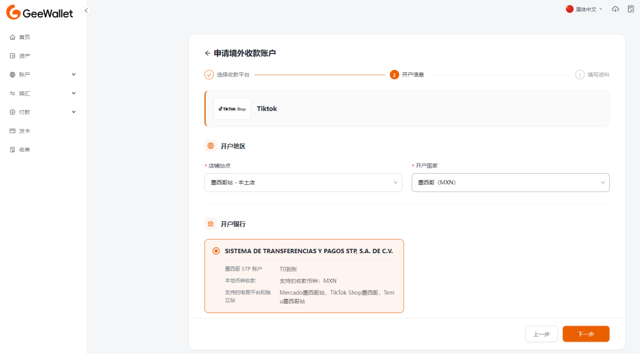The height and width of the screenshot is (354, 640).
Task: Click the 开户信息 step label
Action: tap(413, 75)
